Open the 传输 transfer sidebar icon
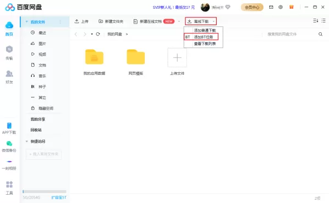 pyautogui.click(x=9, y=53)
